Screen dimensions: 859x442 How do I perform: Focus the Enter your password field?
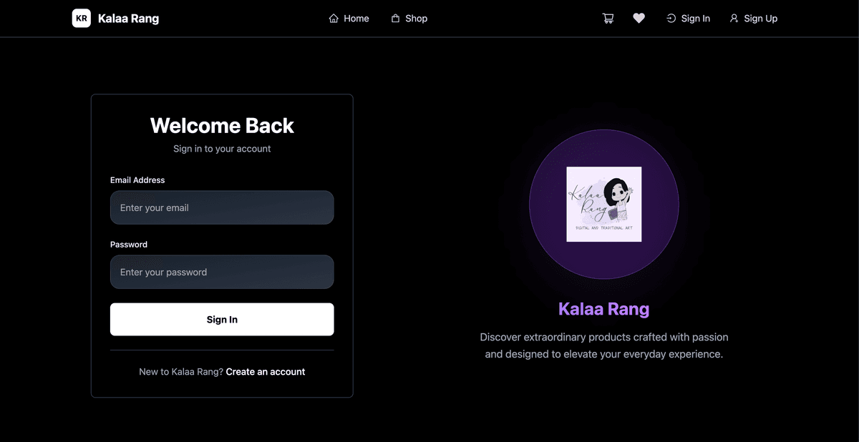click(222, 272)
